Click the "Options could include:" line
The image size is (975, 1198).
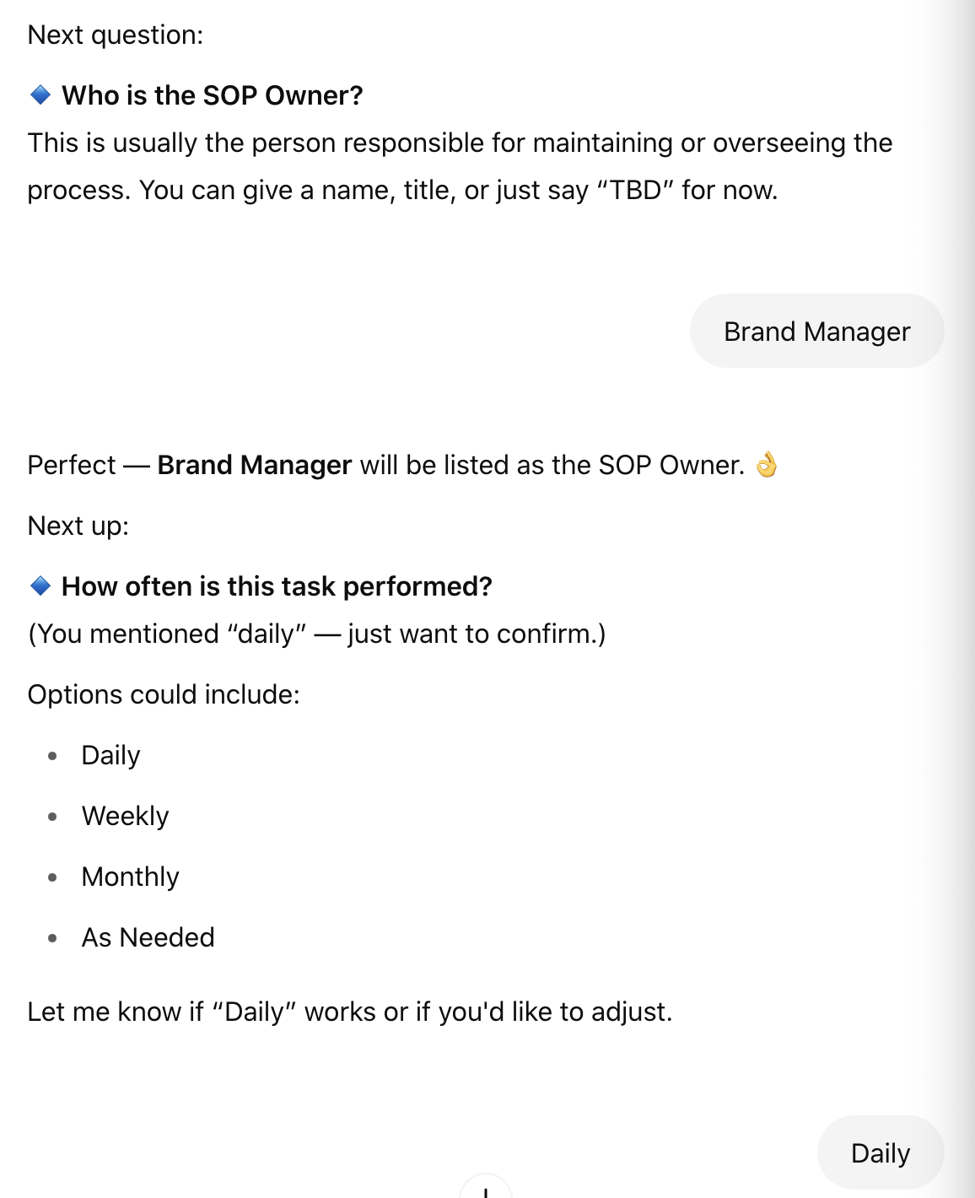tap(164, 694)
